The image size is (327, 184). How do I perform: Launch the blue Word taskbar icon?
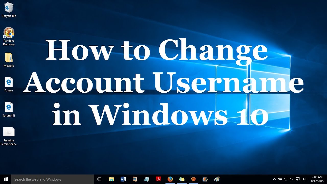click(x=123, y=179)
